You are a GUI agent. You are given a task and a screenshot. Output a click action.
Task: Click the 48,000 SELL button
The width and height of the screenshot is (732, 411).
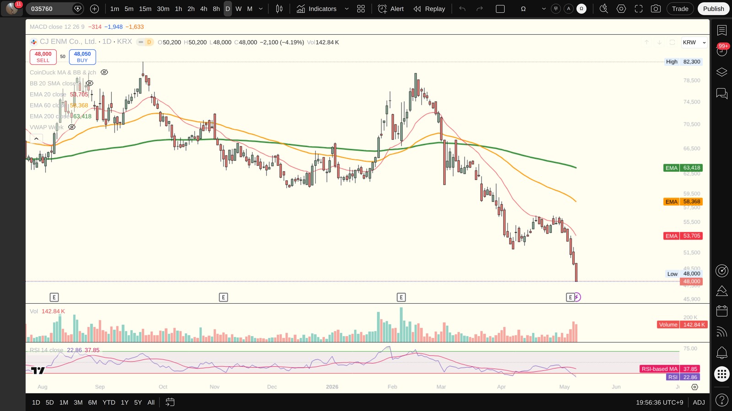tap(43, 57)
